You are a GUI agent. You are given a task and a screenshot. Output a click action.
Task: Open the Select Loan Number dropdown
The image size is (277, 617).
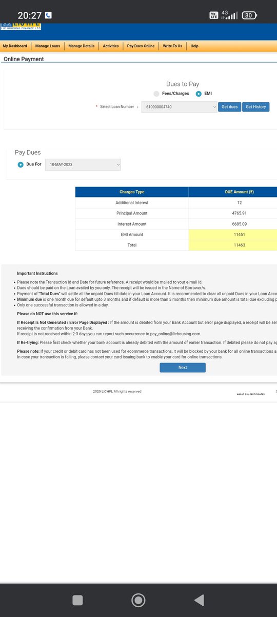tap(180, 107)
